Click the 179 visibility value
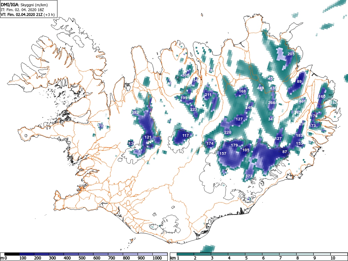 tap(234, 145)
